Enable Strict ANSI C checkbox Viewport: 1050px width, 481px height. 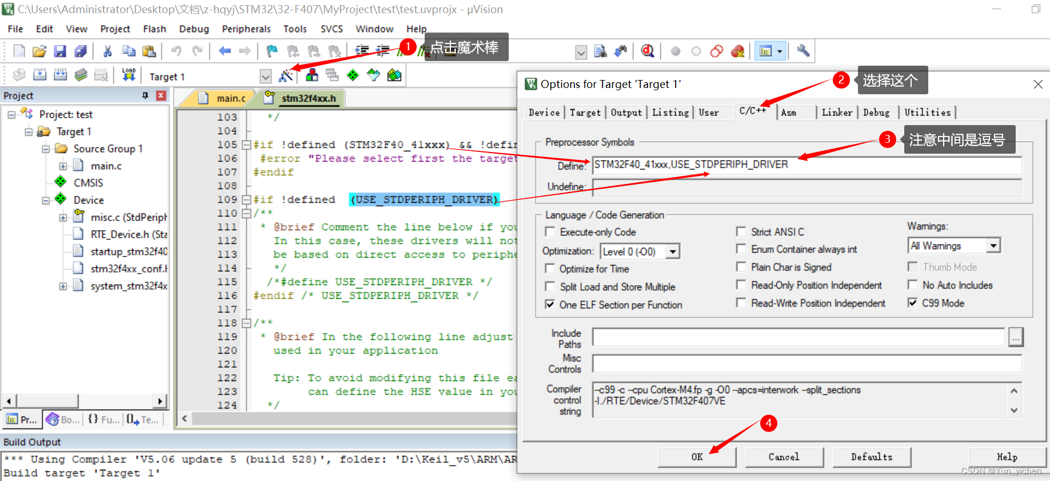pyautogui.click(x=741, y=232)
